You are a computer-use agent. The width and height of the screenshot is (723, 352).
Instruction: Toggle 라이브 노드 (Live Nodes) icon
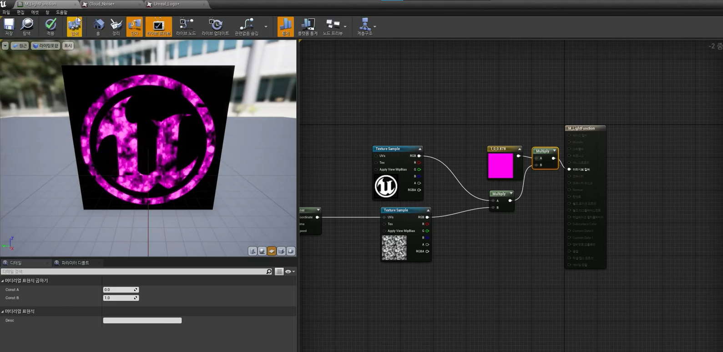tap(186, 26)
